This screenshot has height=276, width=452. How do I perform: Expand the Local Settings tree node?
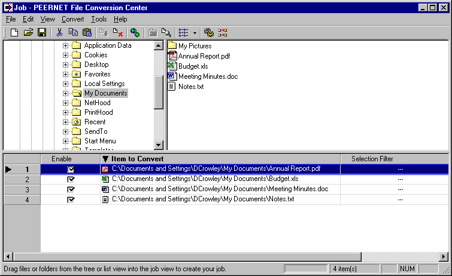66,84
